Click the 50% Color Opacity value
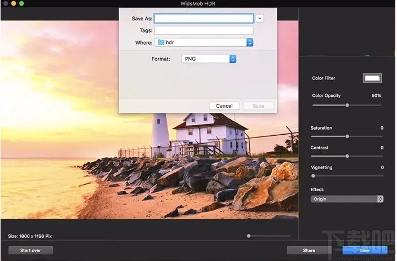This screenshot has height=261, width=397. [x=376, y=95]
